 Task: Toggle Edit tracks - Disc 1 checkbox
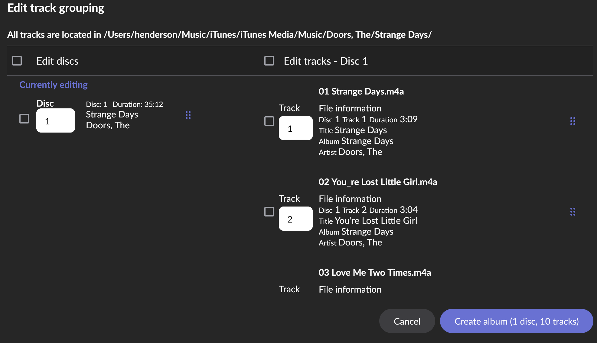click(269, 61)
